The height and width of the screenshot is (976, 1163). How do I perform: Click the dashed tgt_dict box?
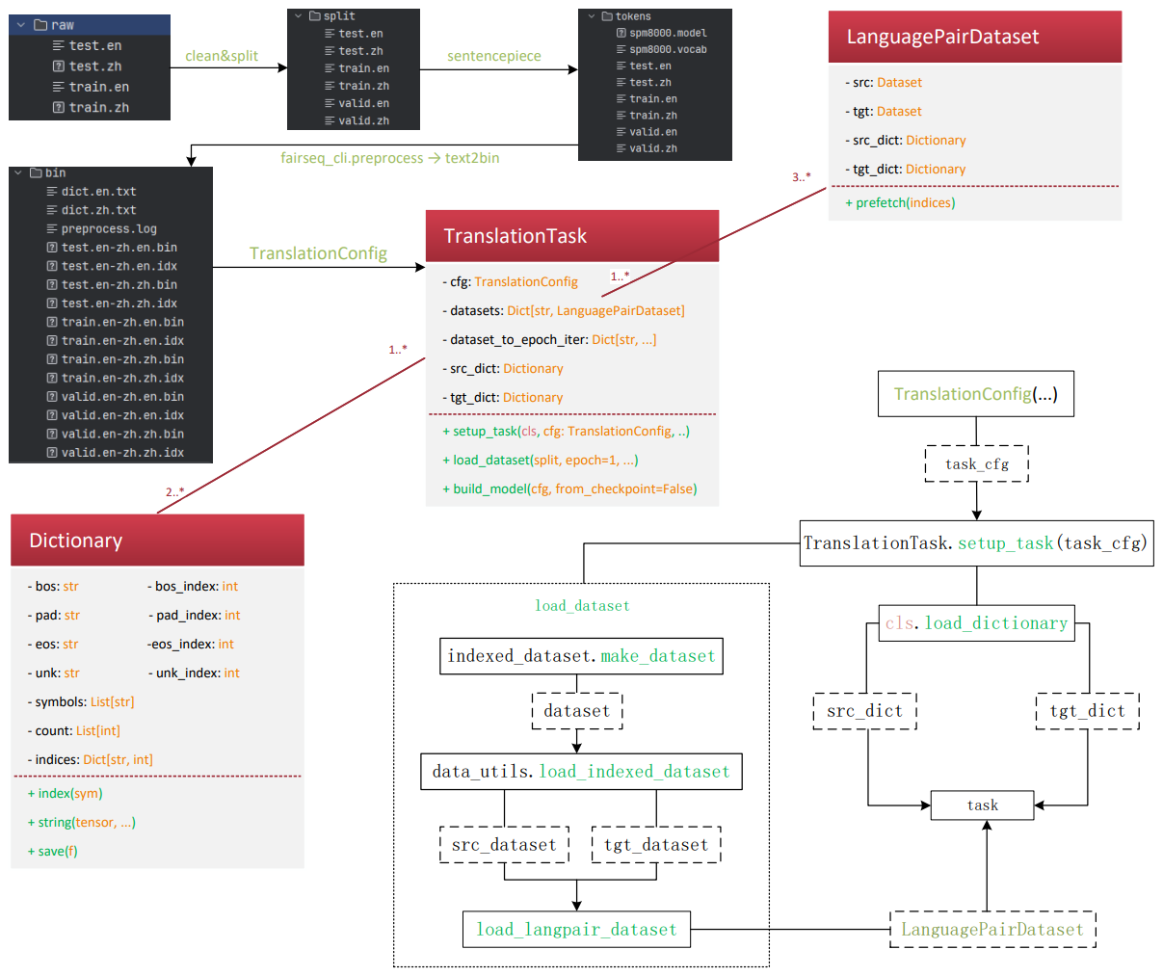[x=1088, y=711]
